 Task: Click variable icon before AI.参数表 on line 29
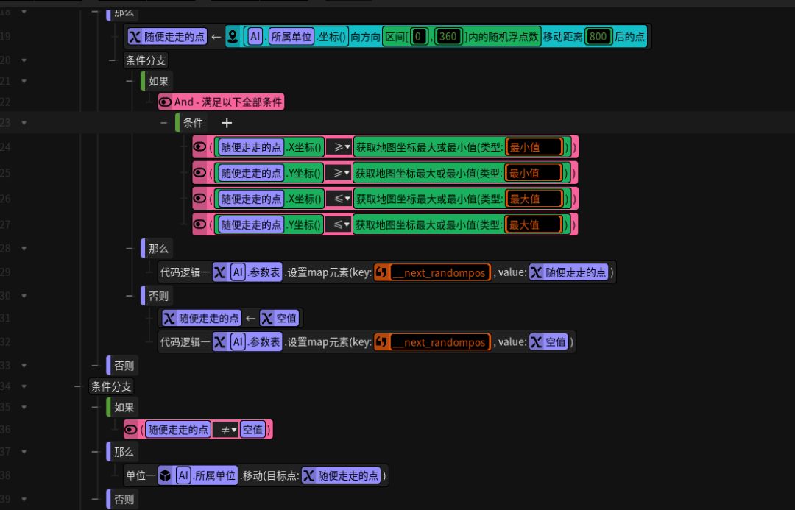(220, 272)
